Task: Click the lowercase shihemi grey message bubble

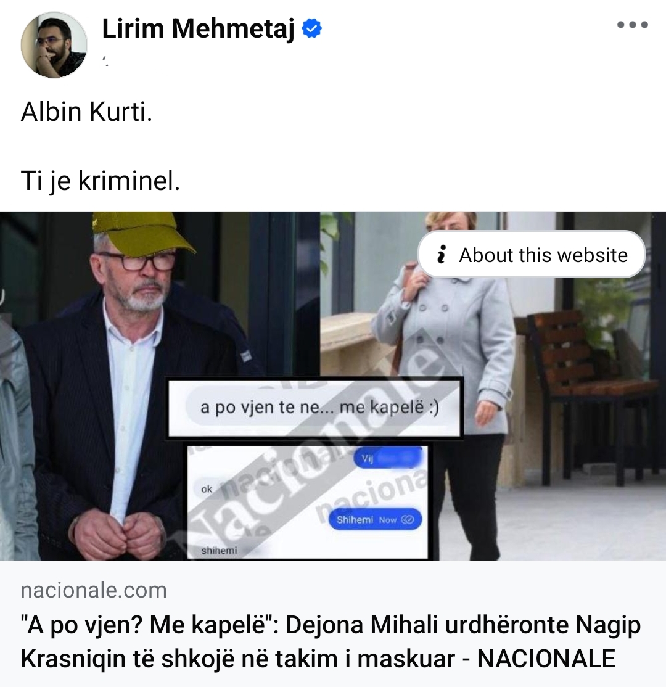Action: (x=219, y=550)
